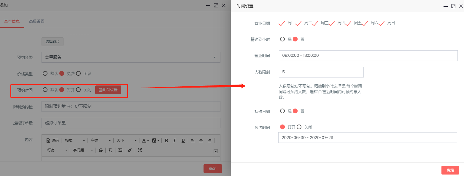Click the red 时间设置 button
This screenshot has width=464, height=176.
(108, 90)
